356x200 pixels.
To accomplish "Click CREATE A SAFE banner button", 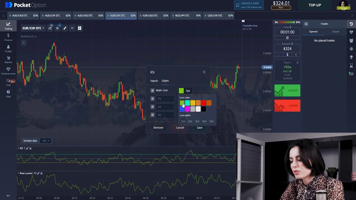I will (x=249, y=5).
